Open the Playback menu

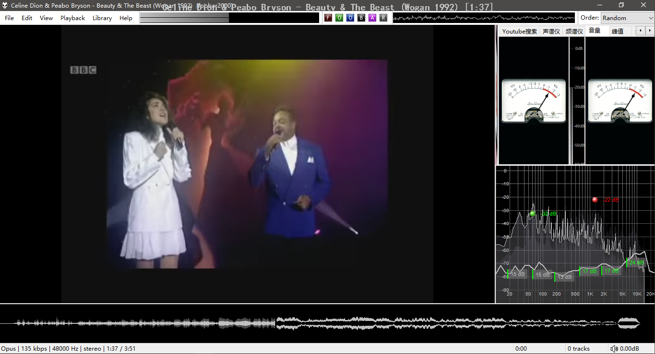[x=72, y=18]
